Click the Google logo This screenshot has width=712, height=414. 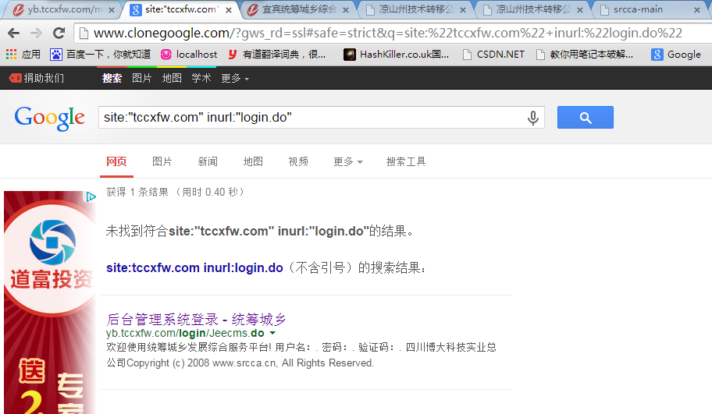tap(49, 119)
